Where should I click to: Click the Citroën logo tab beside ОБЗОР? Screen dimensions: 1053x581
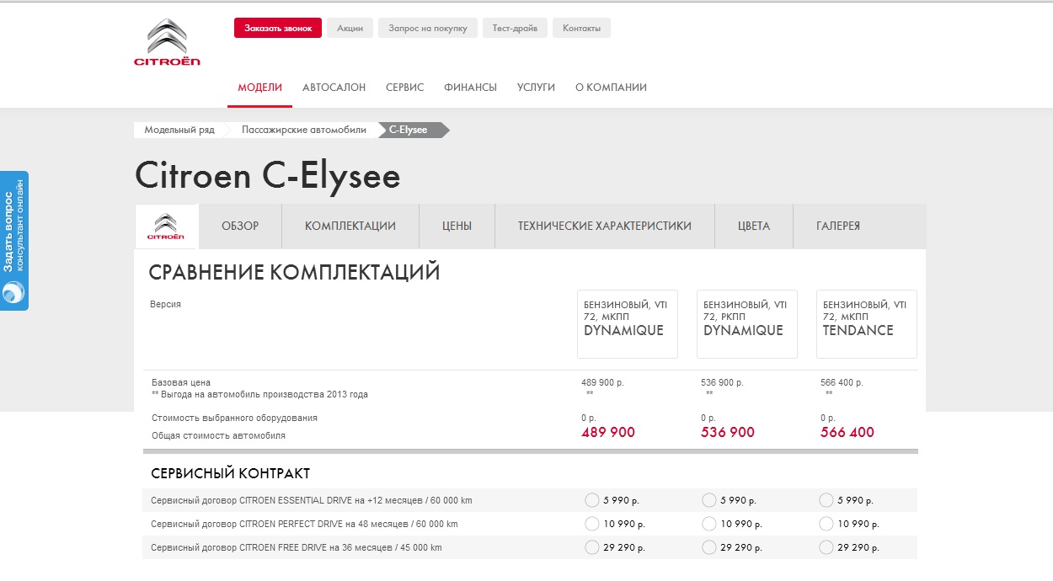point(166,227)
